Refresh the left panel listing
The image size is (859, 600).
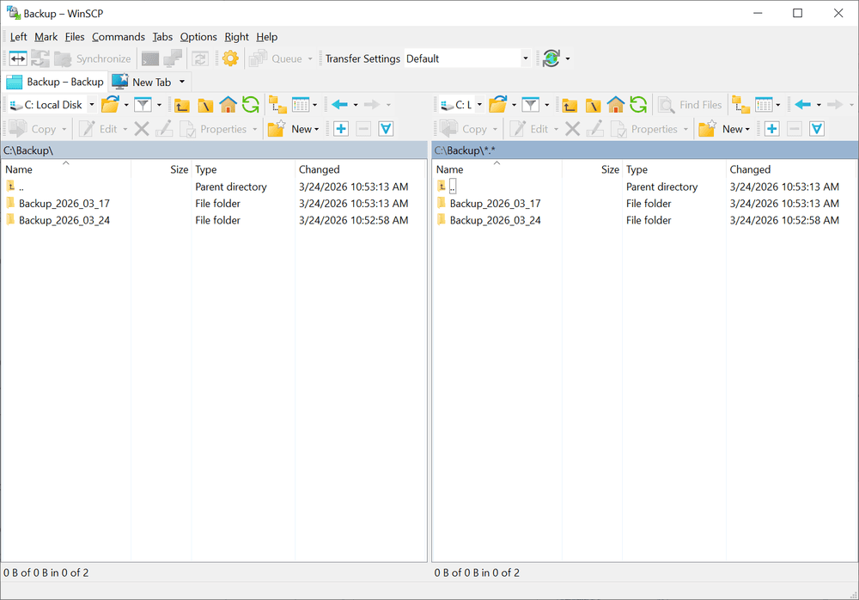(x=251, y=104)
